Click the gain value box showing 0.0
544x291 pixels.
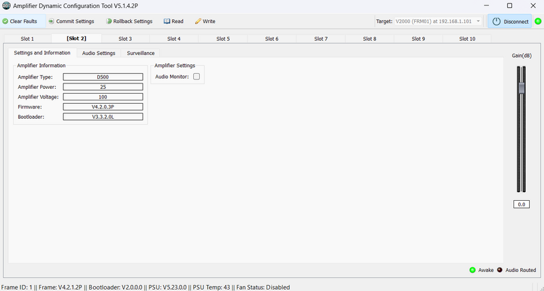[522, 204]
